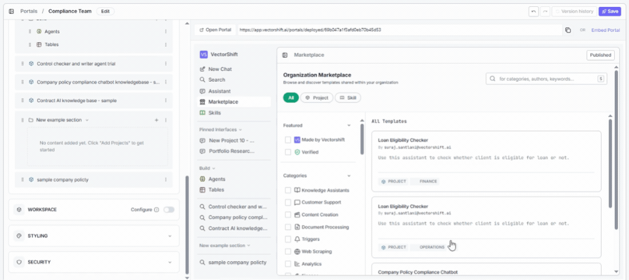The width and height of the screenshot is (629, 280).
Task: Collapse New example section in preview sidebar
Action: click(248, 245)
